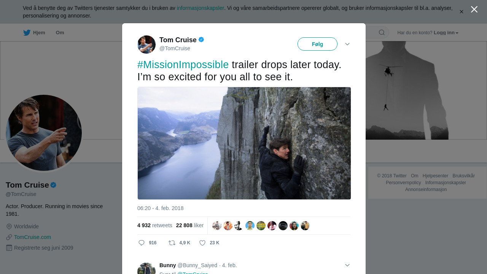Click the #MissionImpossible hashtag link
The width and height of the screenshot is (487, 274).
tap(183, 65)
